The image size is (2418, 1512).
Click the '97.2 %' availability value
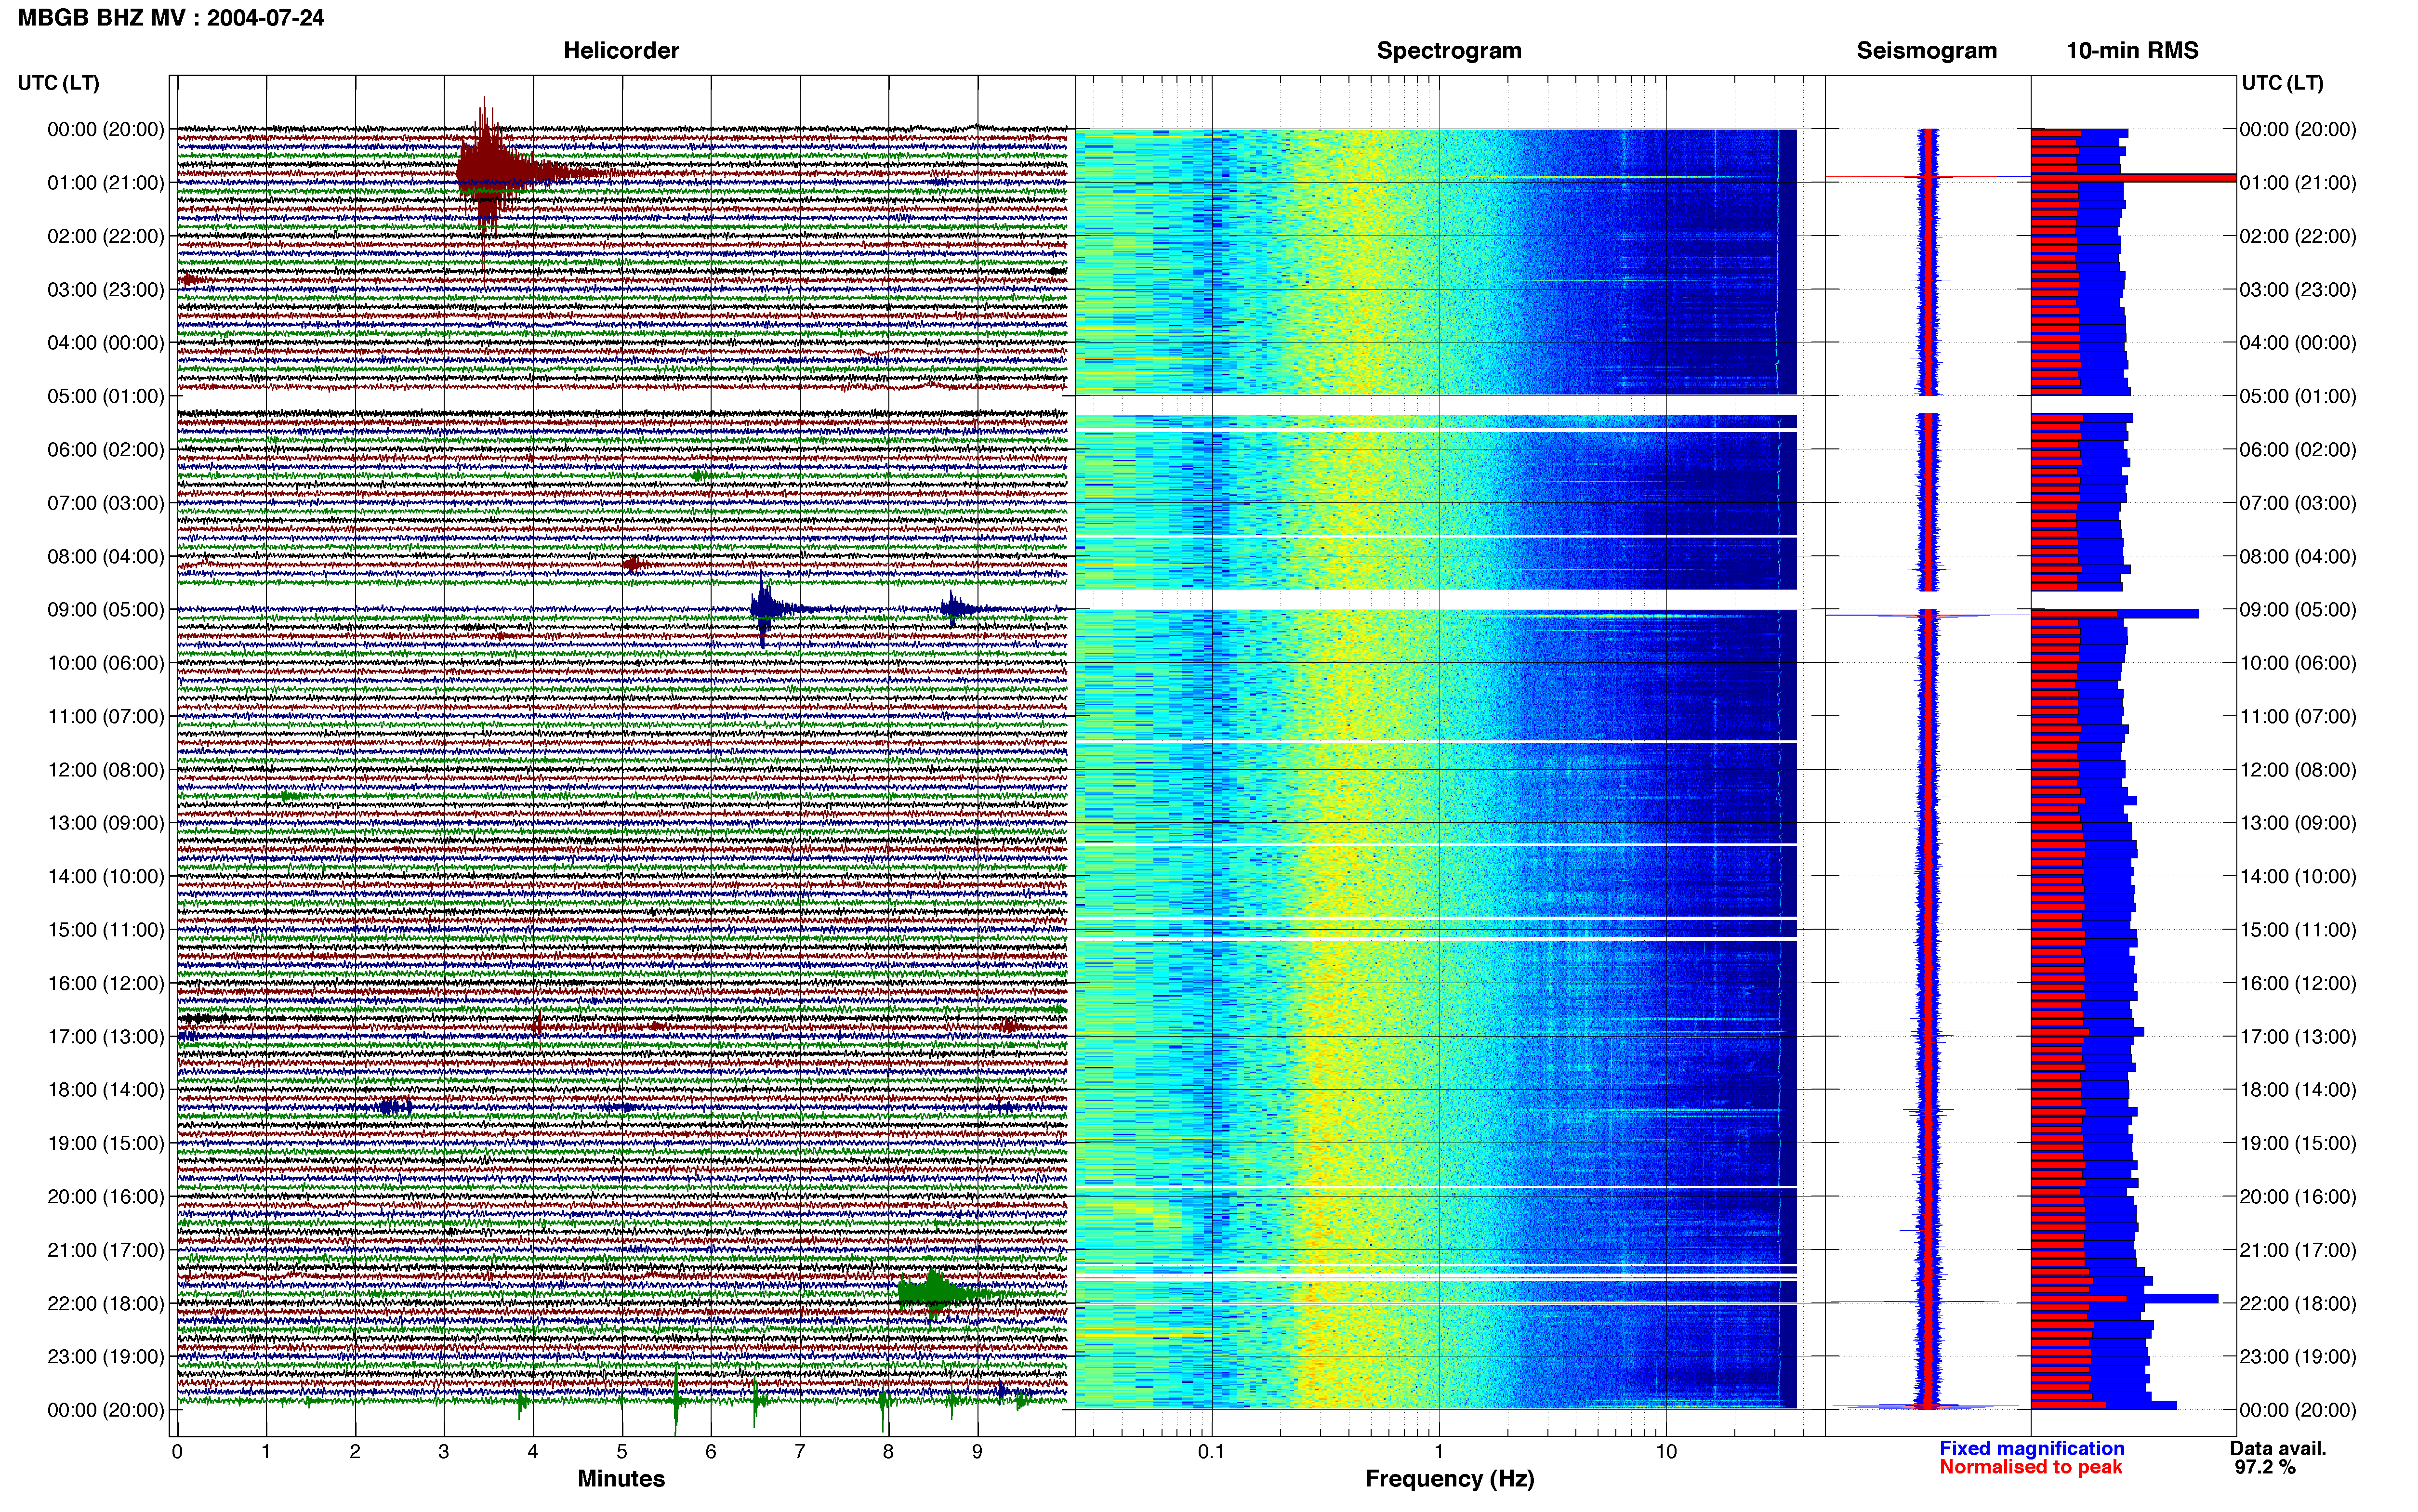[x=2265, y=1467]
